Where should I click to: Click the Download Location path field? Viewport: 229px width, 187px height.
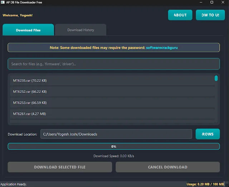[x=116, y=134]
